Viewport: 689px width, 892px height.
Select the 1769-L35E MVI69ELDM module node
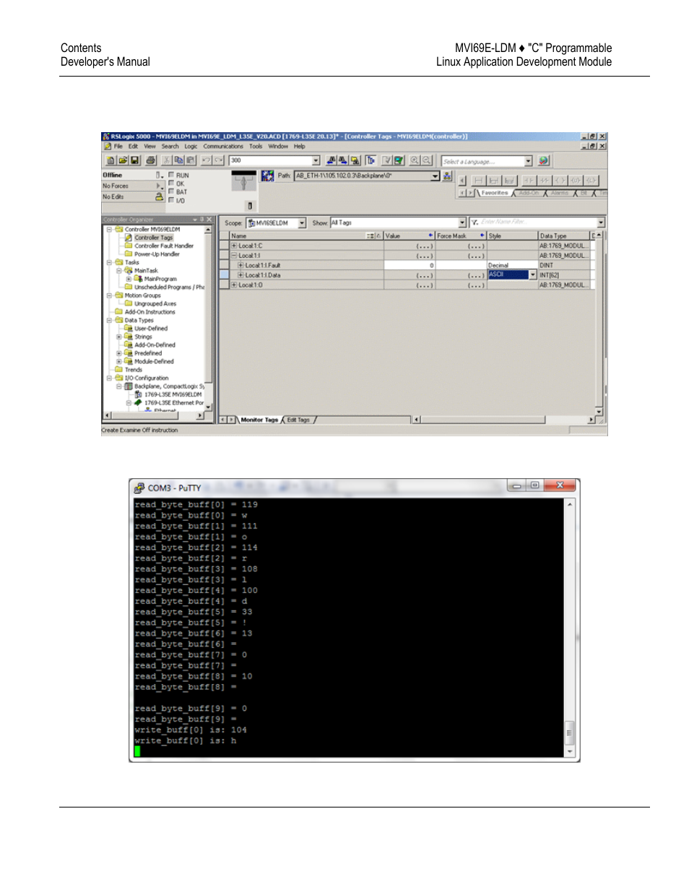point(173,394)
